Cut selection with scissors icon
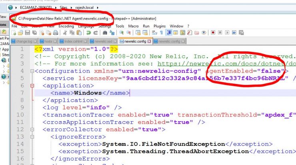 click(65, 33)
